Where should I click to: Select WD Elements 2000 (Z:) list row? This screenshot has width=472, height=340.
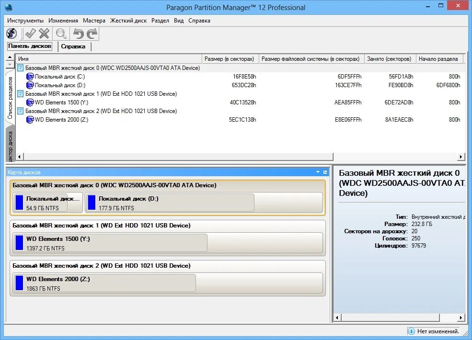(x=240, y=120)
